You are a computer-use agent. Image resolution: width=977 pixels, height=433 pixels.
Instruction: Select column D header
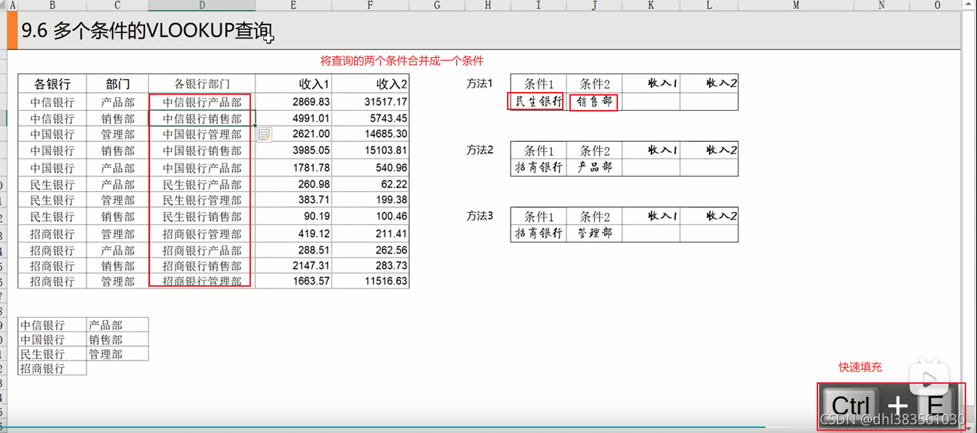coord(202,5)
